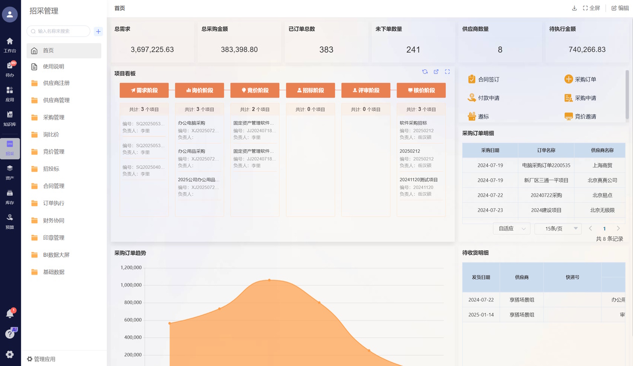633x366 pixels.
Task: Click the notification bell icon
Action: (x=10, y=314)
